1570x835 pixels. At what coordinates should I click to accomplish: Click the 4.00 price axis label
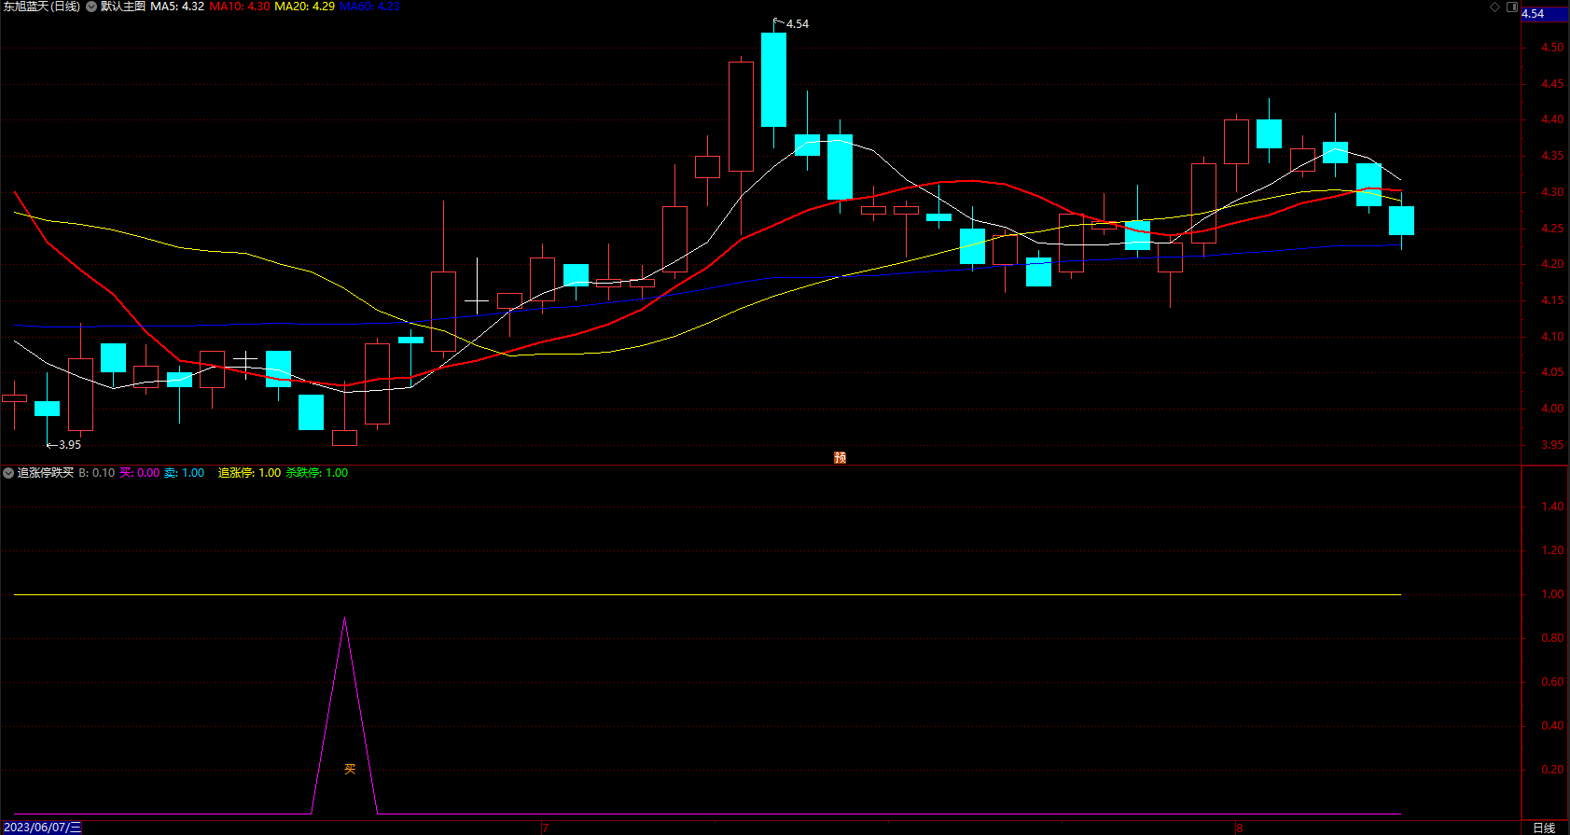point(1552,409)
